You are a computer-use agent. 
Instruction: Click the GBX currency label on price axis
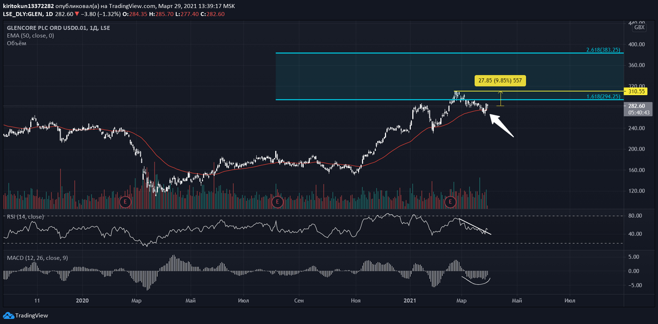[639, 27]
